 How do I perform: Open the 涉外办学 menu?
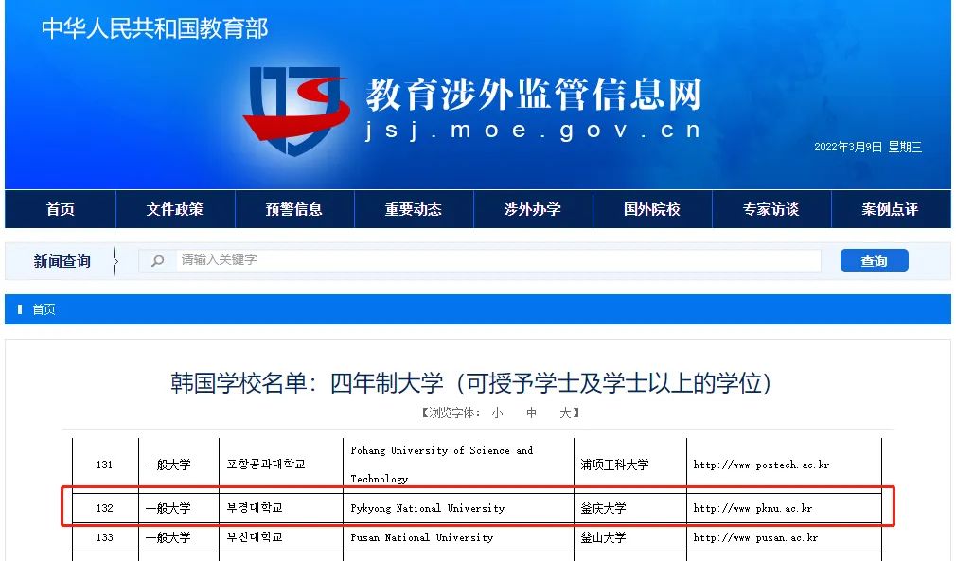533,209
